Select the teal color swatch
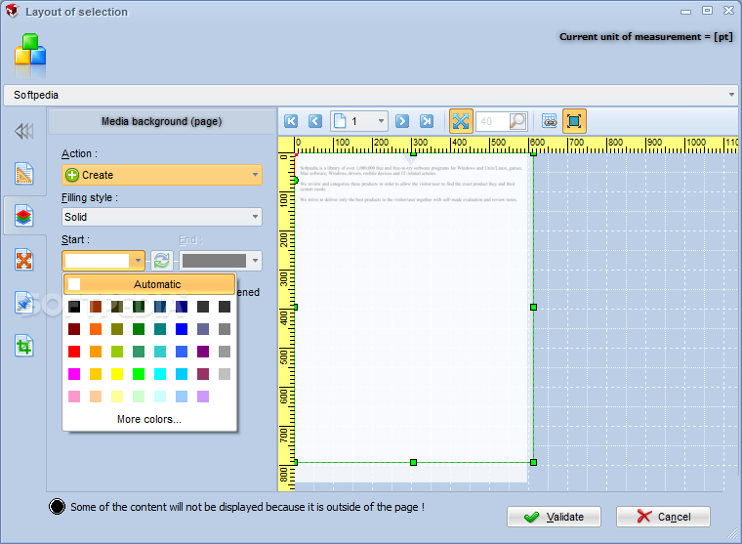742x544 pixels. point(160,329)
